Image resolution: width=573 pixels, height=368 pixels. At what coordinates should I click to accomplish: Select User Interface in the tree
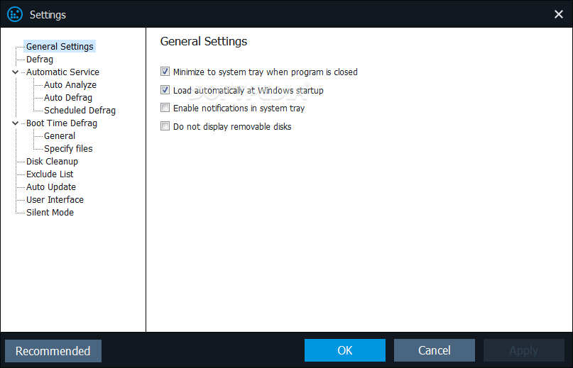55,200
